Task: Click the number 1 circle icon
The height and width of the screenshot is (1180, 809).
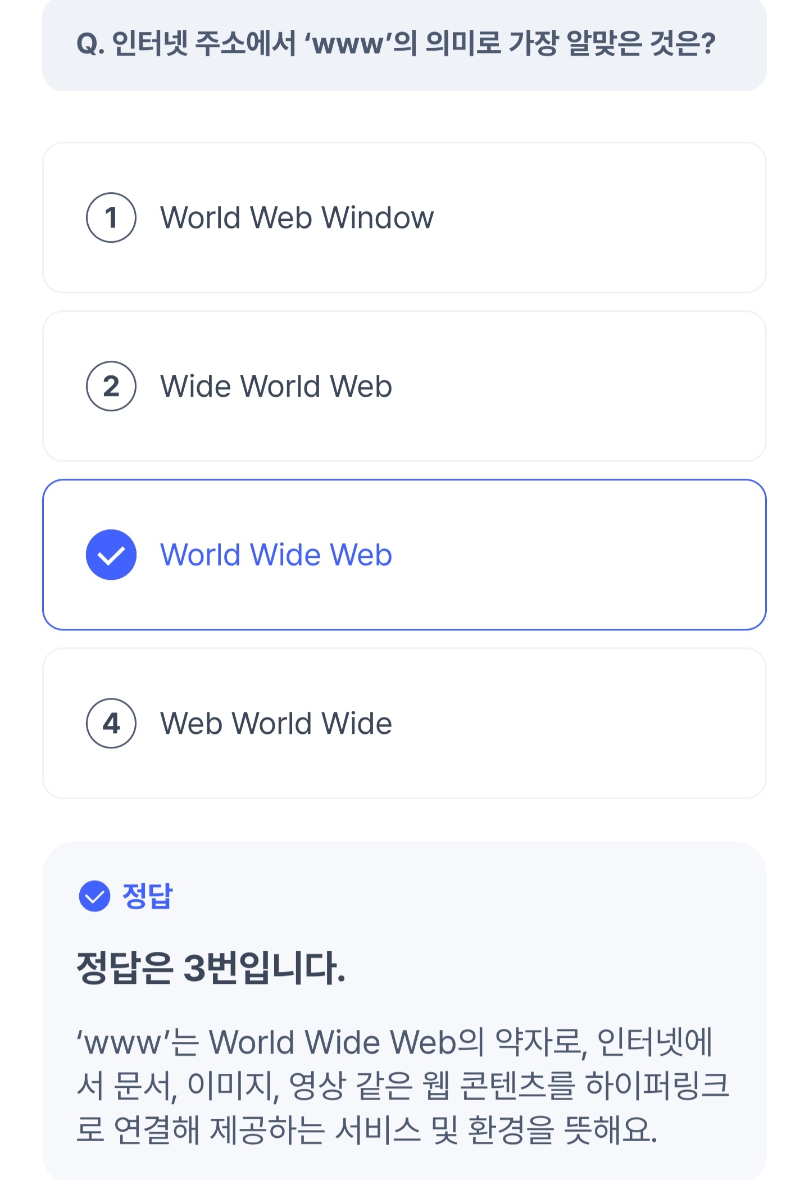Action: tap(111, 217)
